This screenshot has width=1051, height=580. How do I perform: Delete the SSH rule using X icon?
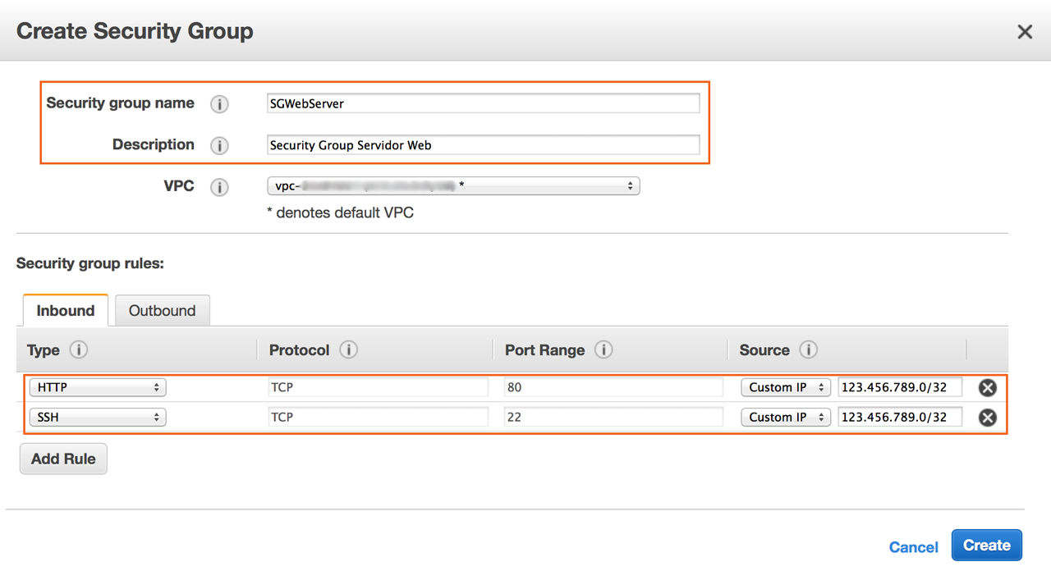[x=987, y=418]
